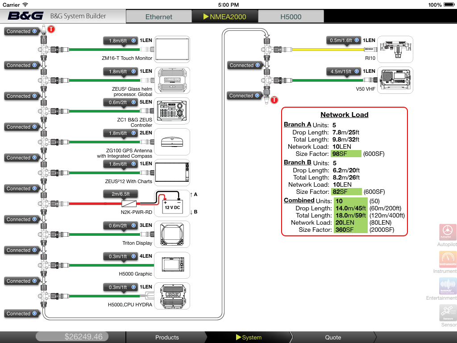Tap Connected button below ZM16-T Touch Monitor tee
The image size is (457, 343).
click(22, 65)
